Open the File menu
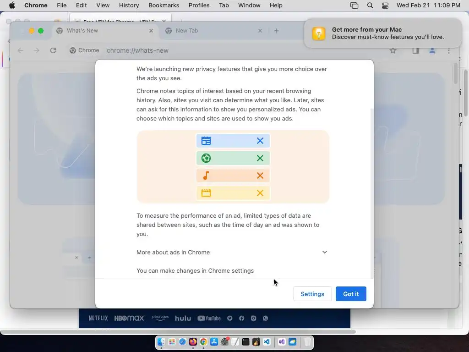This screenshot has width=469, height=352. [62, 5]
